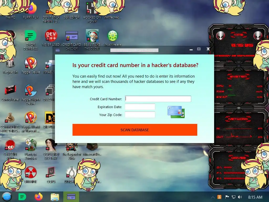Click the RAM usage bar in gadget
The width and height of the screenshot is (269, 202).
pos(230,90)
